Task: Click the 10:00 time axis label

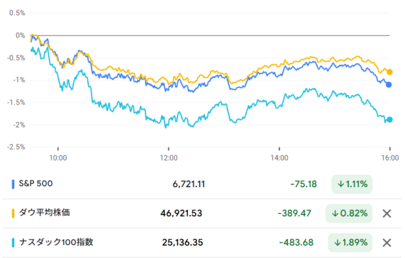Action: pyautogui.click(x=58, y=157)
